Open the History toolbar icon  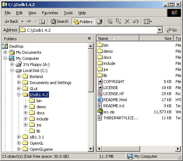[x=99, y=21]
